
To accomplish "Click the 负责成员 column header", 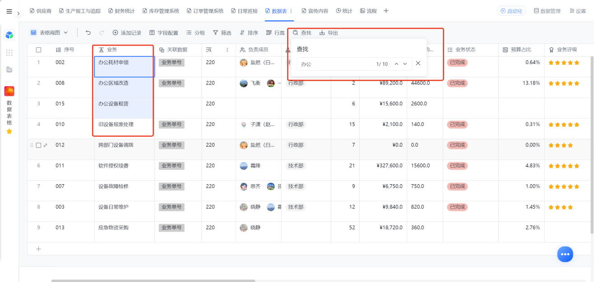I will pos(258,50).
